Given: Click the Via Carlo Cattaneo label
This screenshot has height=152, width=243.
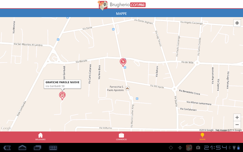Looking at the screenshot, I should coord(90,74).
